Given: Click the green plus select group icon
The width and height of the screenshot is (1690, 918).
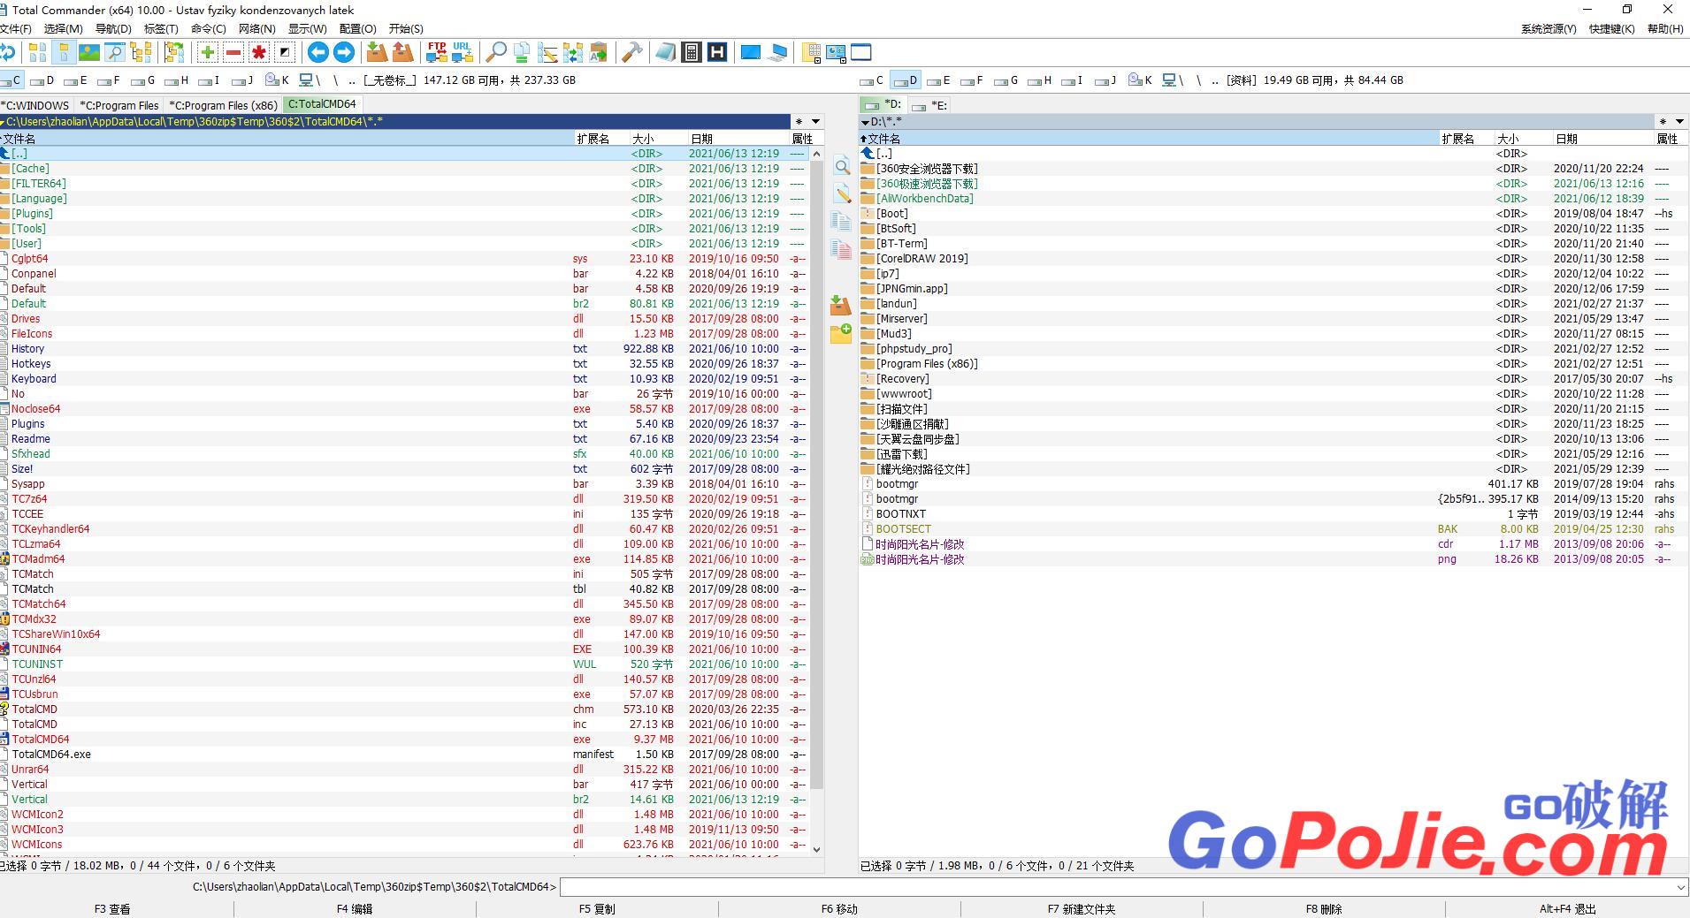Looking at the screenshot, I should [208, 53].
